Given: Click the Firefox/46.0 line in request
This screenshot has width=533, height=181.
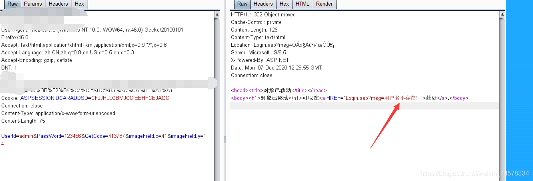Looking at the screenshot, I should pyautogui.click(x=15, y=38).
